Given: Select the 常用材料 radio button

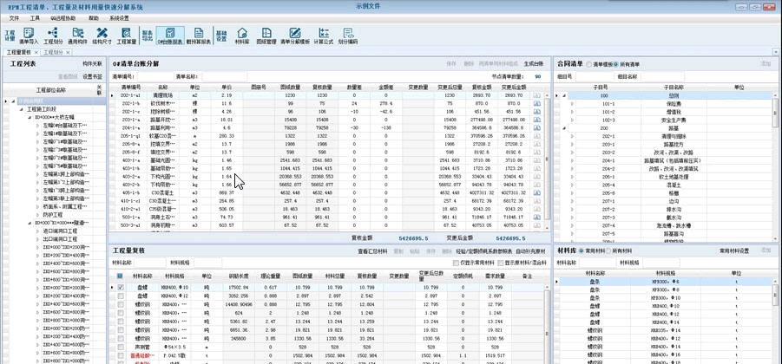Looking at the screenshot, I should coord(581,250).
